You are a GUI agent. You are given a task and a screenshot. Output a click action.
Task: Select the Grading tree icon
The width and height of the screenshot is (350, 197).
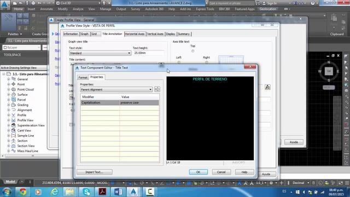(x=13, y=105)
